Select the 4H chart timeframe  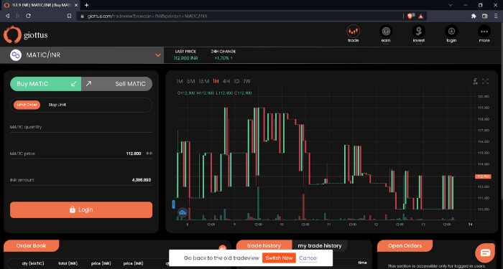(x=226, y=81)
